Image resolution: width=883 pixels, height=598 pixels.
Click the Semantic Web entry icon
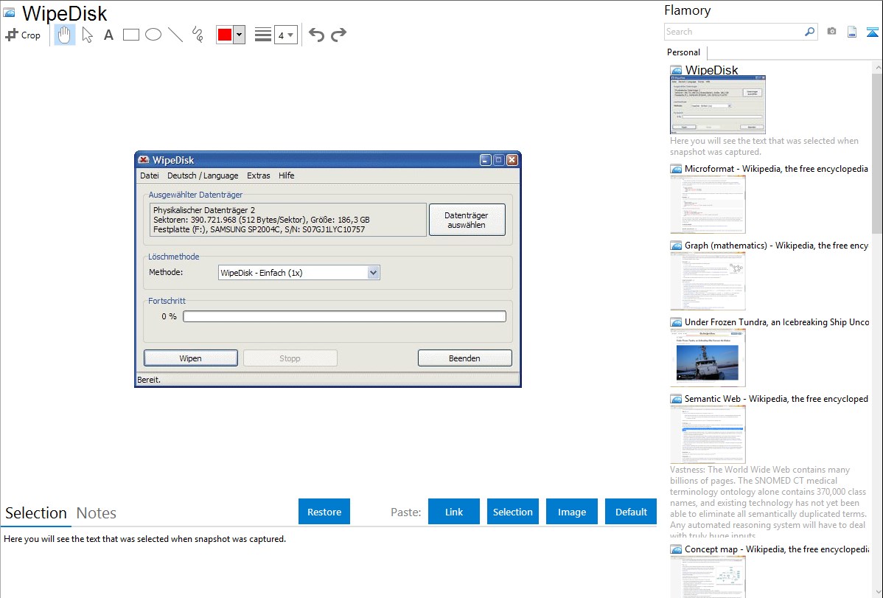tap(676, 399)
